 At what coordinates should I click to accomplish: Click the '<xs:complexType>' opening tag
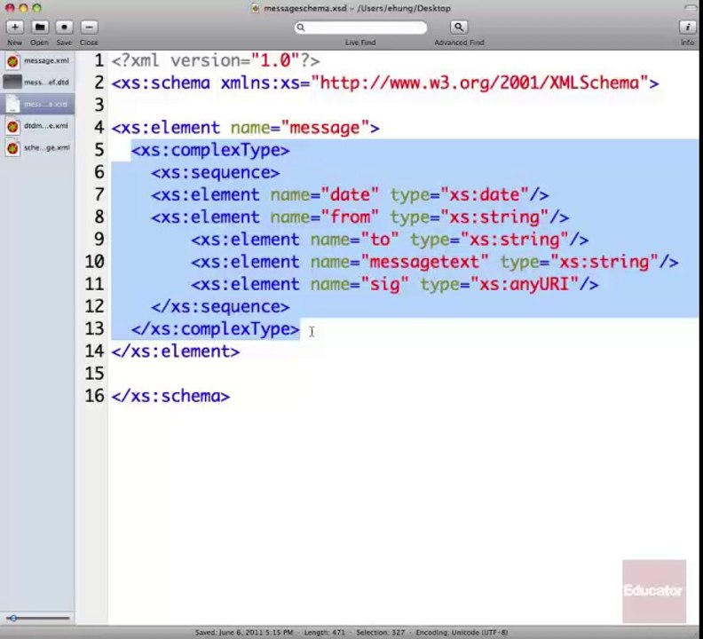(210, 150)
